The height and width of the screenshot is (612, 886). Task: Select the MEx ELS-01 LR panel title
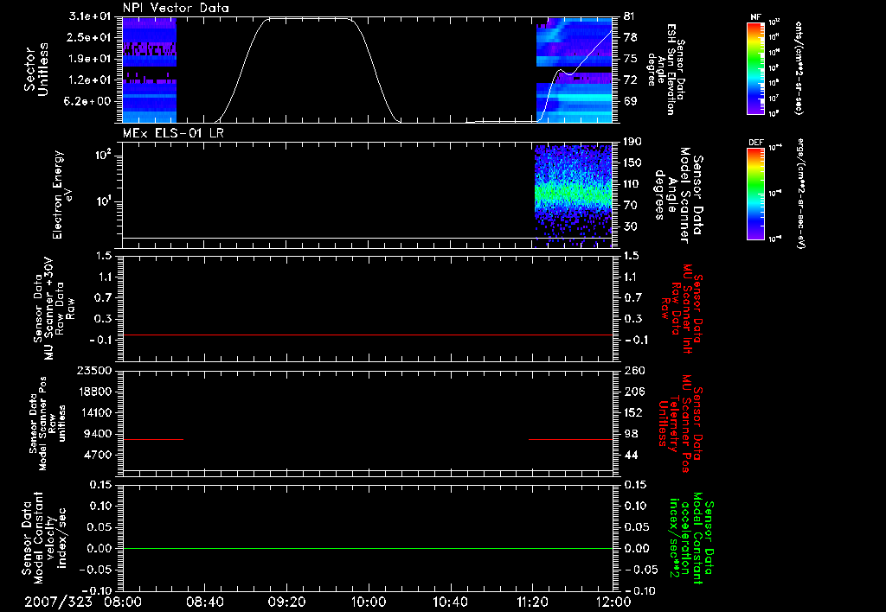point(173,133)
